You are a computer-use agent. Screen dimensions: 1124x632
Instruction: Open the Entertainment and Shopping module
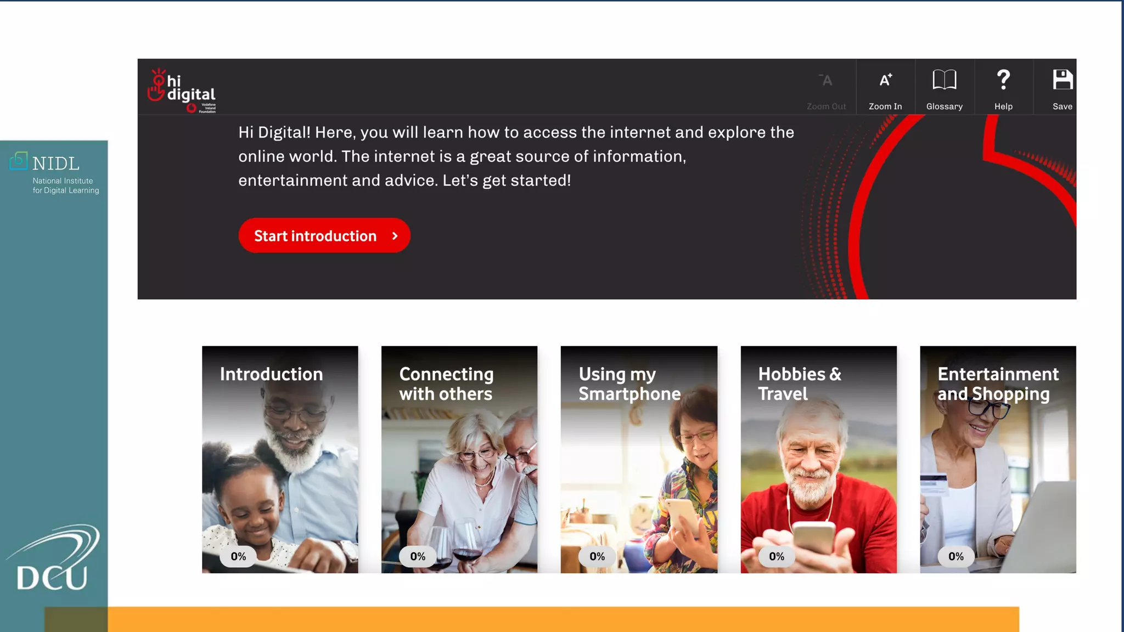coord(998,460)
